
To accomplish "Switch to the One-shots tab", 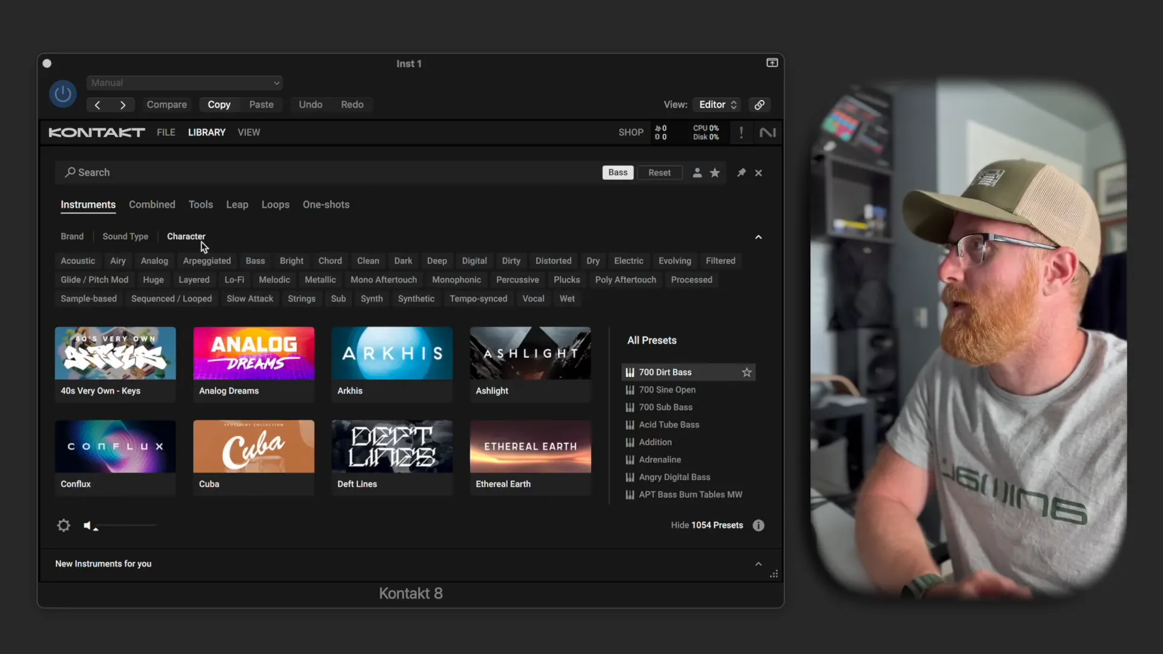I will pyautogui.click(x=326, y=205).
